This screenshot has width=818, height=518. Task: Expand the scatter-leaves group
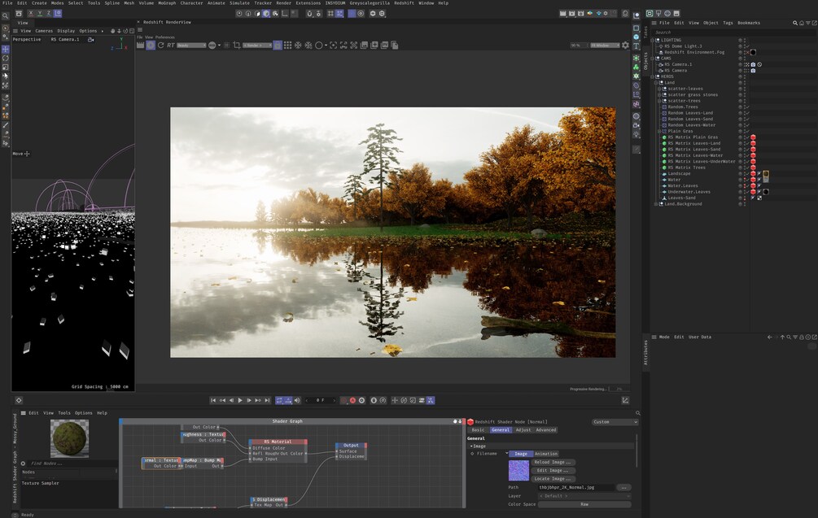[x=659, y=89]
